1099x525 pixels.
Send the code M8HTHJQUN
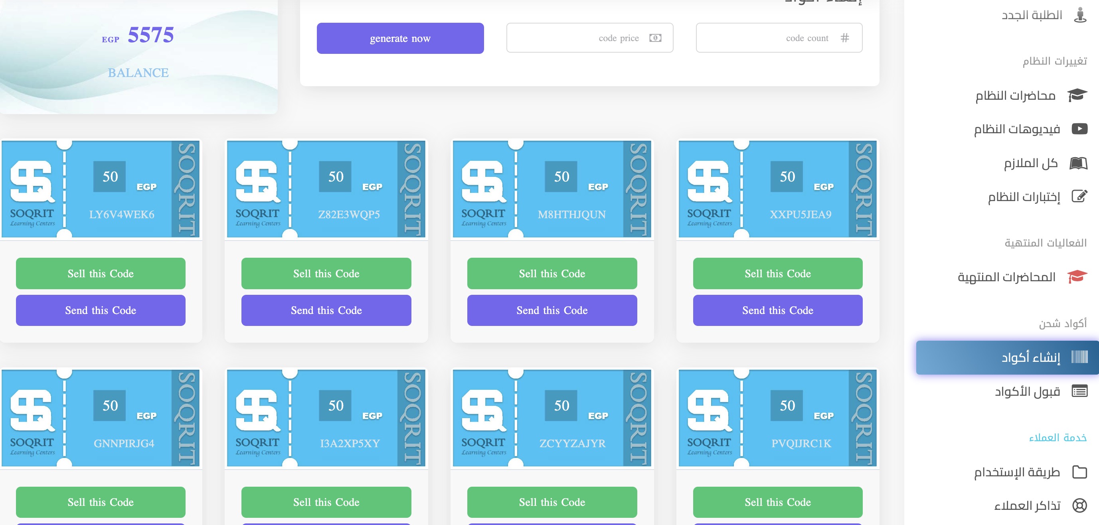pos(551,310)
